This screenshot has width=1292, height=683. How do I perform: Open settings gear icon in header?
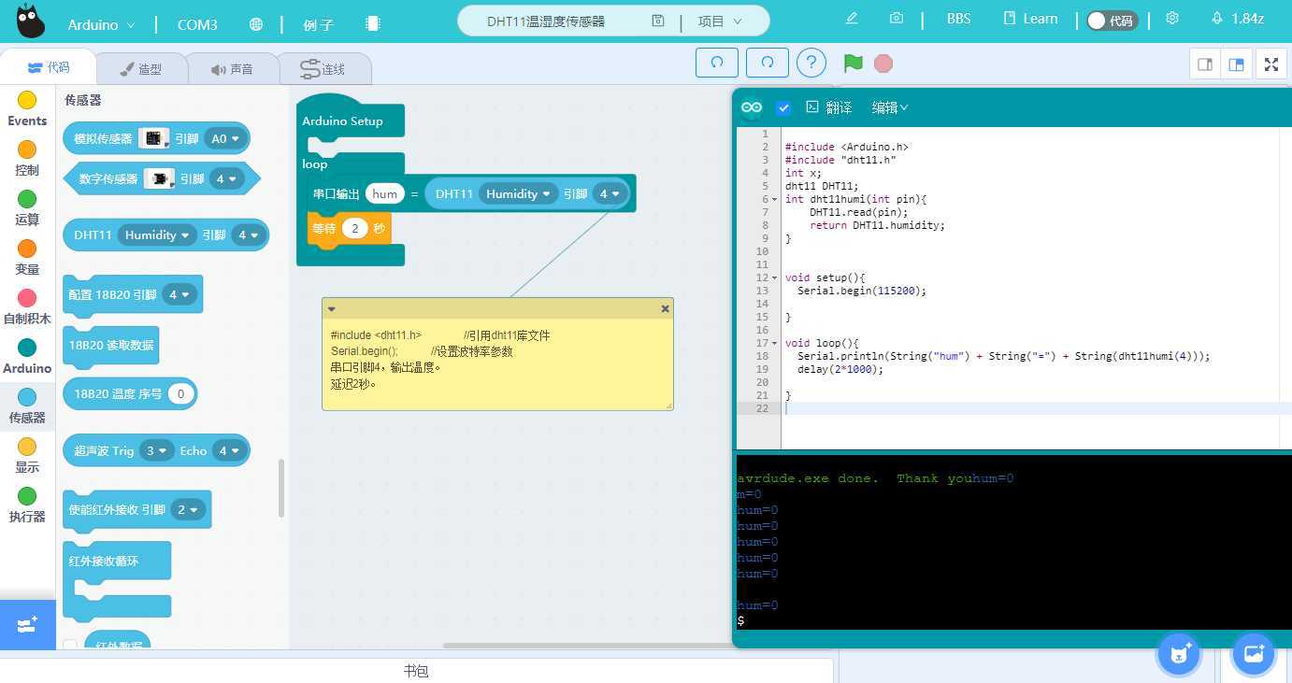pos(1172,19)
